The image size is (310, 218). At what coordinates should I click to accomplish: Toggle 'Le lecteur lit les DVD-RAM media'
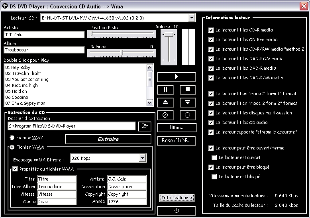211,78
